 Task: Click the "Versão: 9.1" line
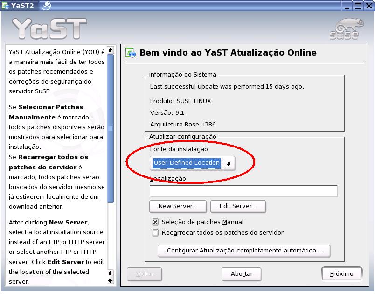167,112
